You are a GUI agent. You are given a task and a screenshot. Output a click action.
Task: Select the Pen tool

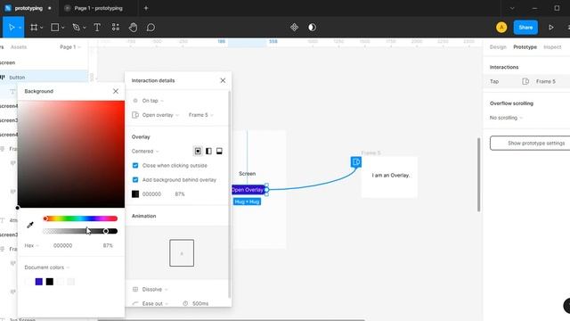76,28
